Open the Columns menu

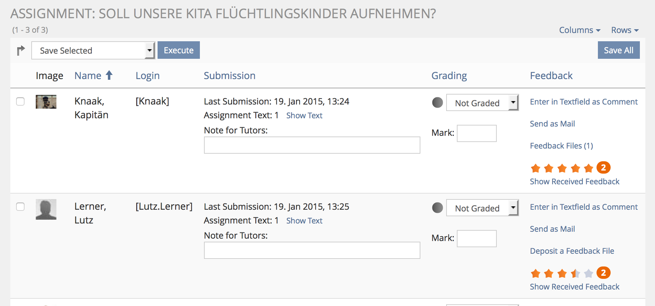(x=579, y=30)
